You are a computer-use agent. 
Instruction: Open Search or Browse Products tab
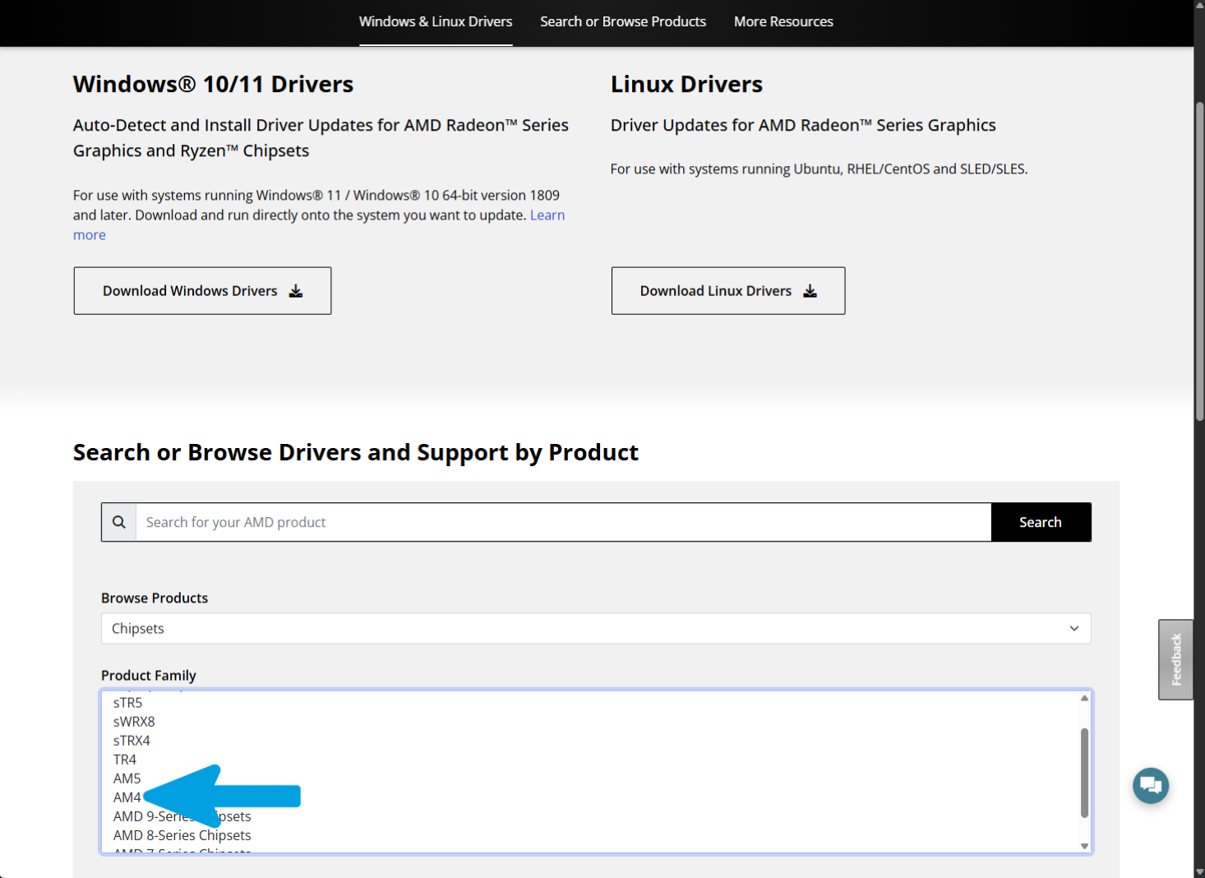coord(623,21)
